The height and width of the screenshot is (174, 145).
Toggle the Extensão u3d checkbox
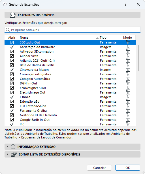tap(12, 101)
